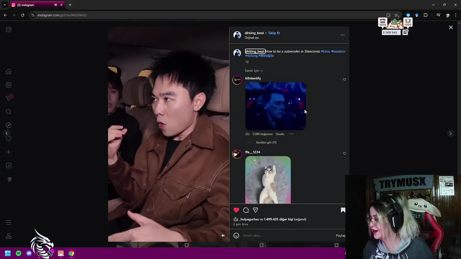Click the comment bubble icon
This screenshot has height=259, width=461.
tap(246, 210)
